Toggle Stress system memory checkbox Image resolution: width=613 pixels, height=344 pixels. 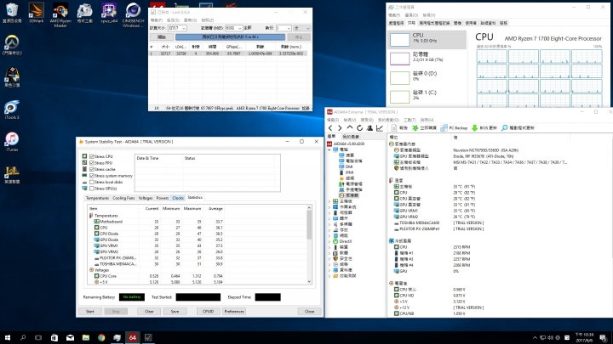[x=92, y=176]
